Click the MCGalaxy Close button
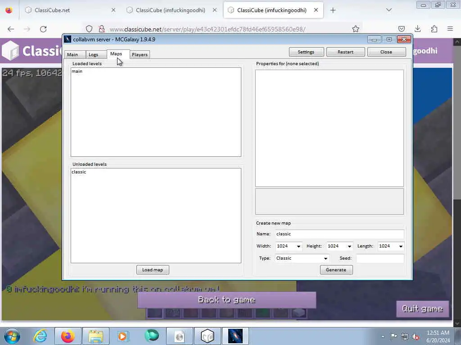 pos(386,52)
